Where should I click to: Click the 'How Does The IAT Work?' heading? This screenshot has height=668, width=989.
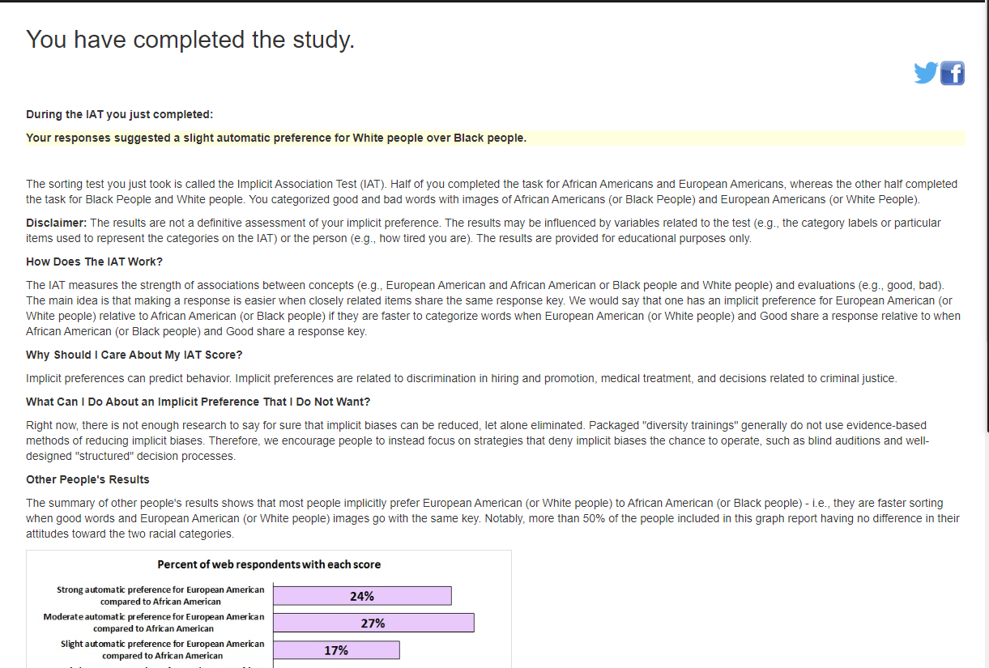tap(94, 262)
